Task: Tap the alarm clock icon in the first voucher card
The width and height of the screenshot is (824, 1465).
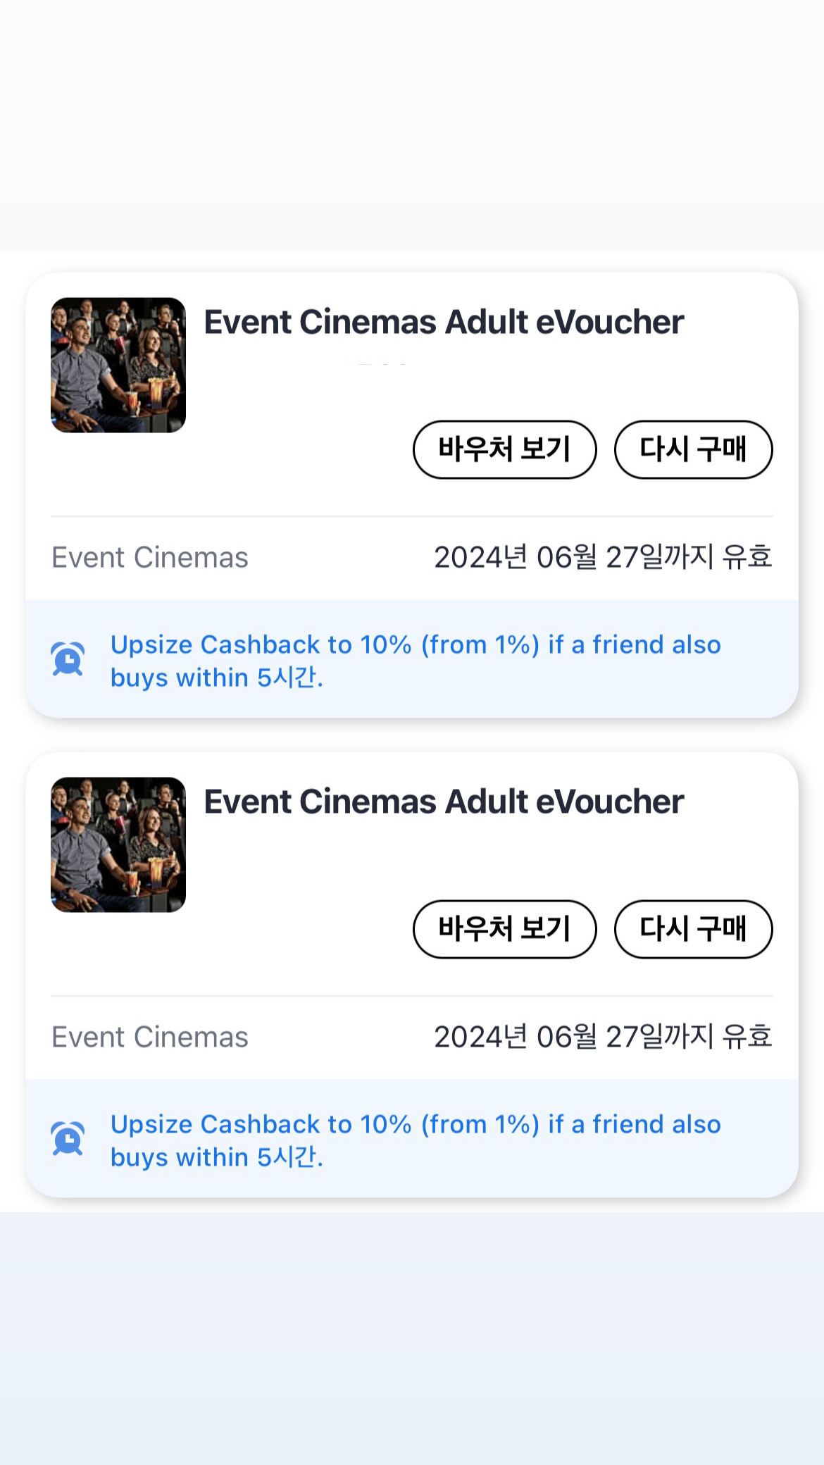Action: point(68,659)
